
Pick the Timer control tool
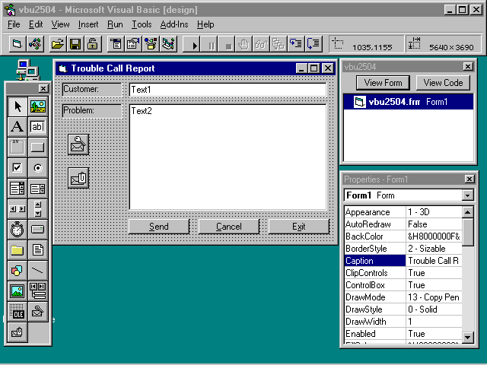(x=17, y=229)
